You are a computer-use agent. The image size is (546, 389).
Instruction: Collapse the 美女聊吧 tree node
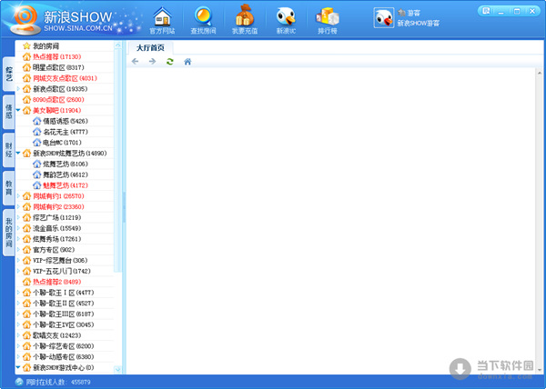tap(18, 110)
